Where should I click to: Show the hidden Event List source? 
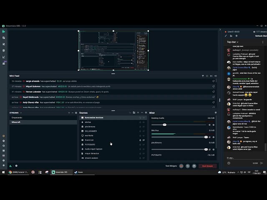pos(144,140)
